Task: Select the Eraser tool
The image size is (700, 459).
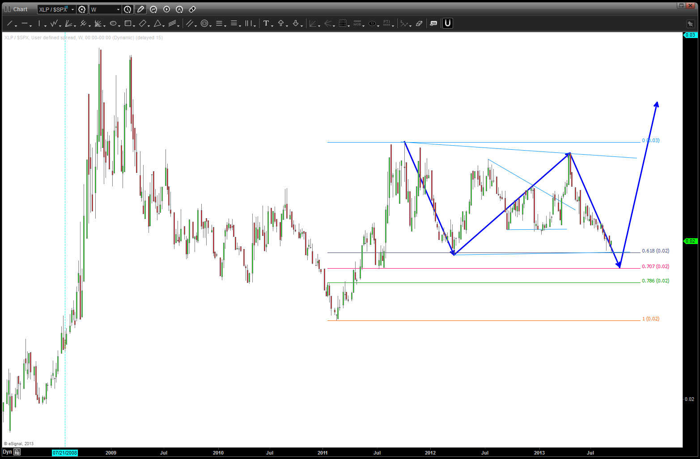Action: click(x=419, y=23)
